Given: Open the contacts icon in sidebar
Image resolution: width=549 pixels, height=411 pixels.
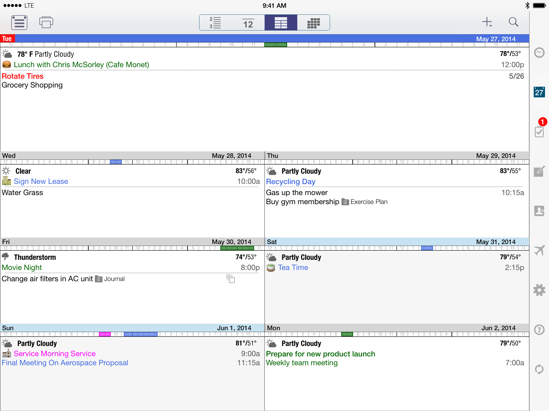Looking at the screenshot, I should tap(539, 211).
